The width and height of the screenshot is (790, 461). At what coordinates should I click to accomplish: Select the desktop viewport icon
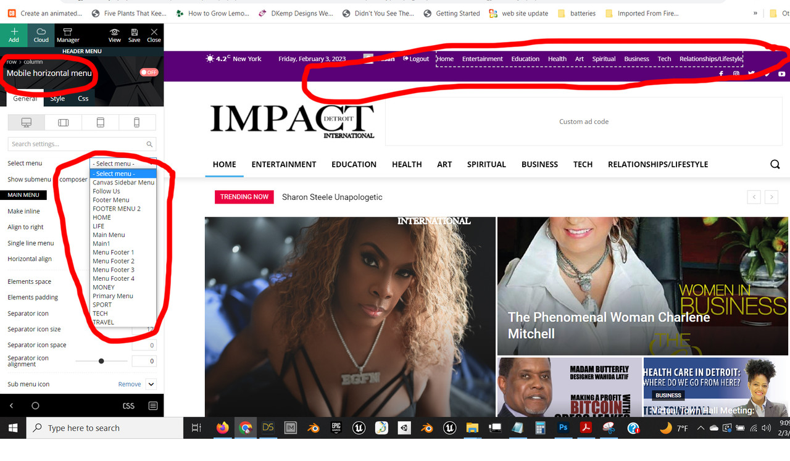[27, 123]
